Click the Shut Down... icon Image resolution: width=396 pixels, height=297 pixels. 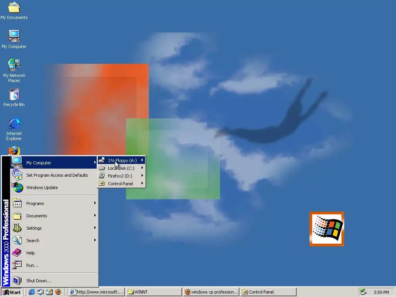(17, 280)
